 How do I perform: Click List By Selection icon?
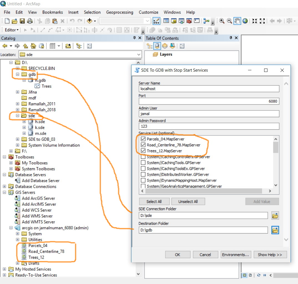(x=173, y=46)
